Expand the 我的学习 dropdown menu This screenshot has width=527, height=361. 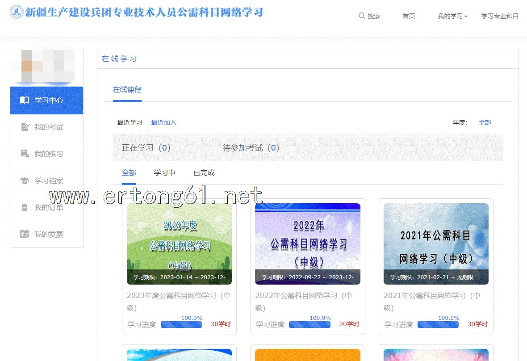point(452,16)
